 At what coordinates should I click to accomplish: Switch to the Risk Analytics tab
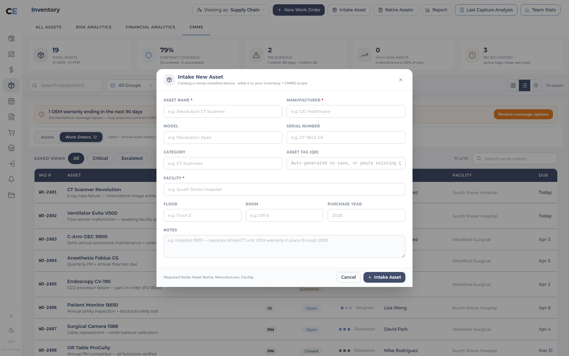point(94,27)
